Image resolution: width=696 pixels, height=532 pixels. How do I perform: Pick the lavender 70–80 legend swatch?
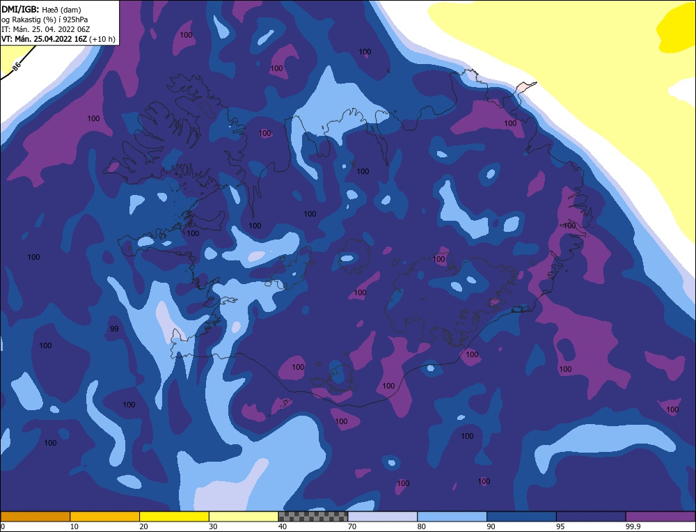pyautogui.click(x=383, y=516)
